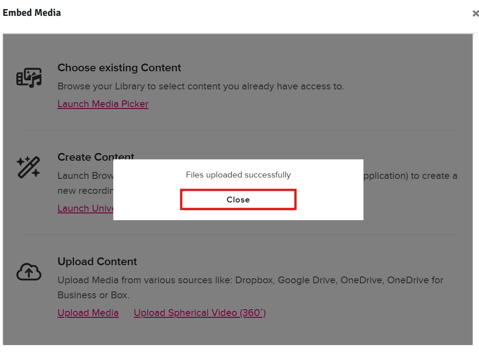
Task: Click the Files uploaded successfully message
Action: [238, 175]
